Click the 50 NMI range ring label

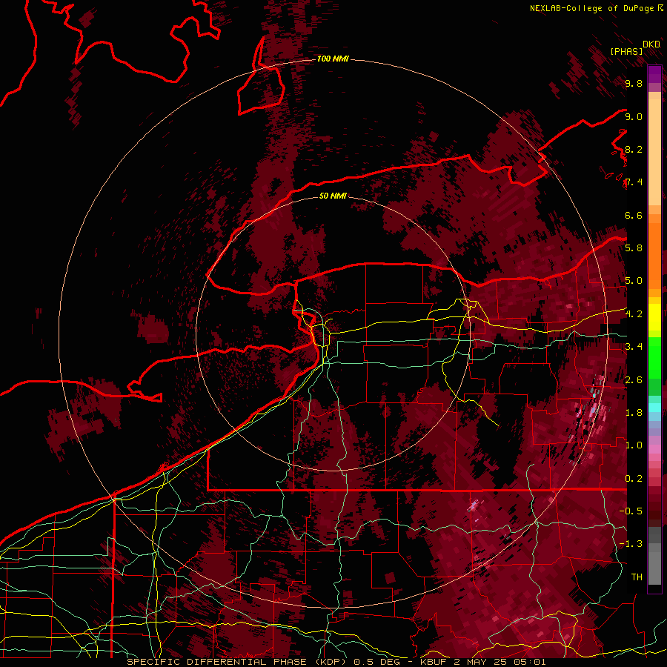[x=333, y=196]
